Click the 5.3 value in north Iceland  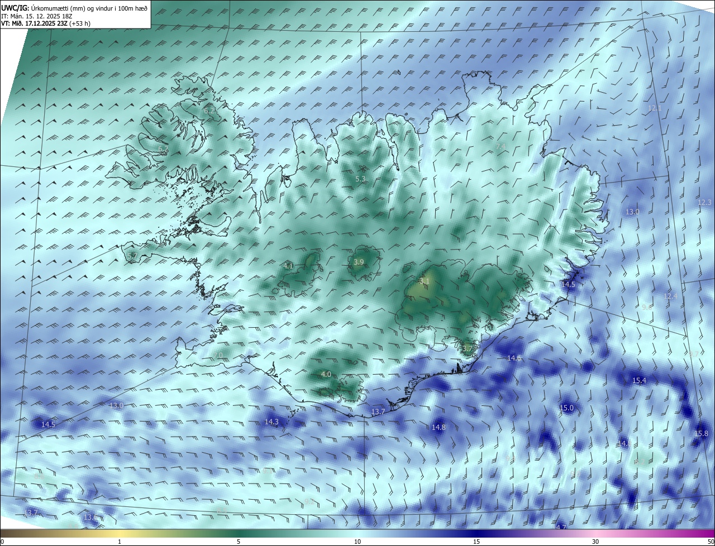pyautogui.click(x=360, y=179)
